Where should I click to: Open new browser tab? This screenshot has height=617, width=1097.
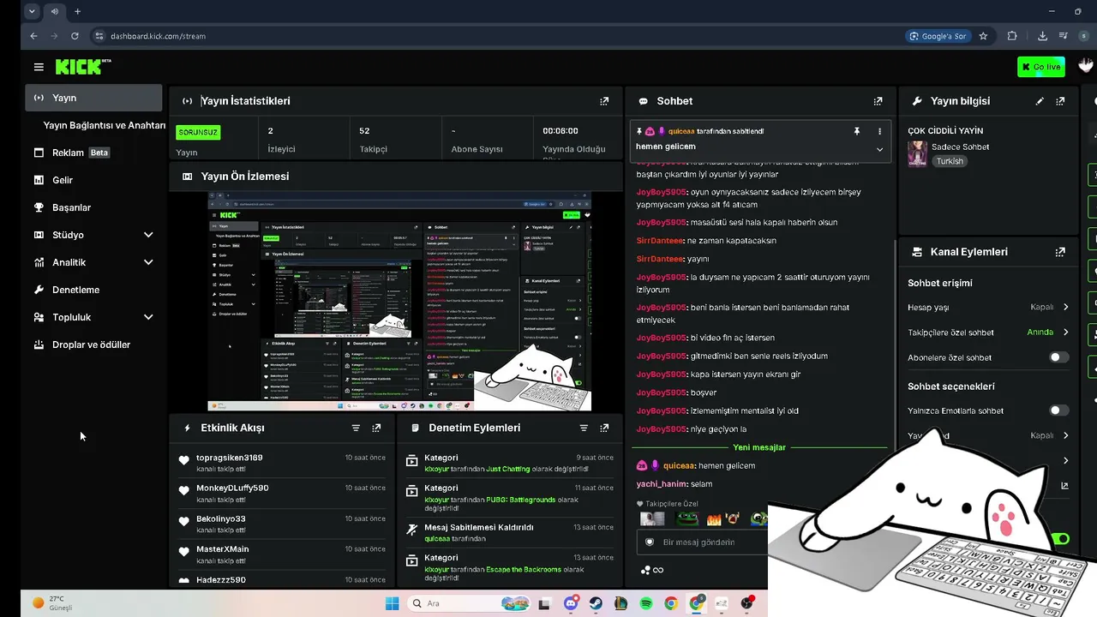tap(77, 11)
